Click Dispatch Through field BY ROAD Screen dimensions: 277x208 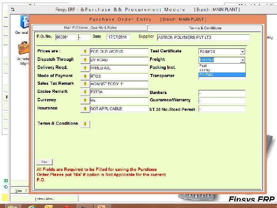[119, 60]
